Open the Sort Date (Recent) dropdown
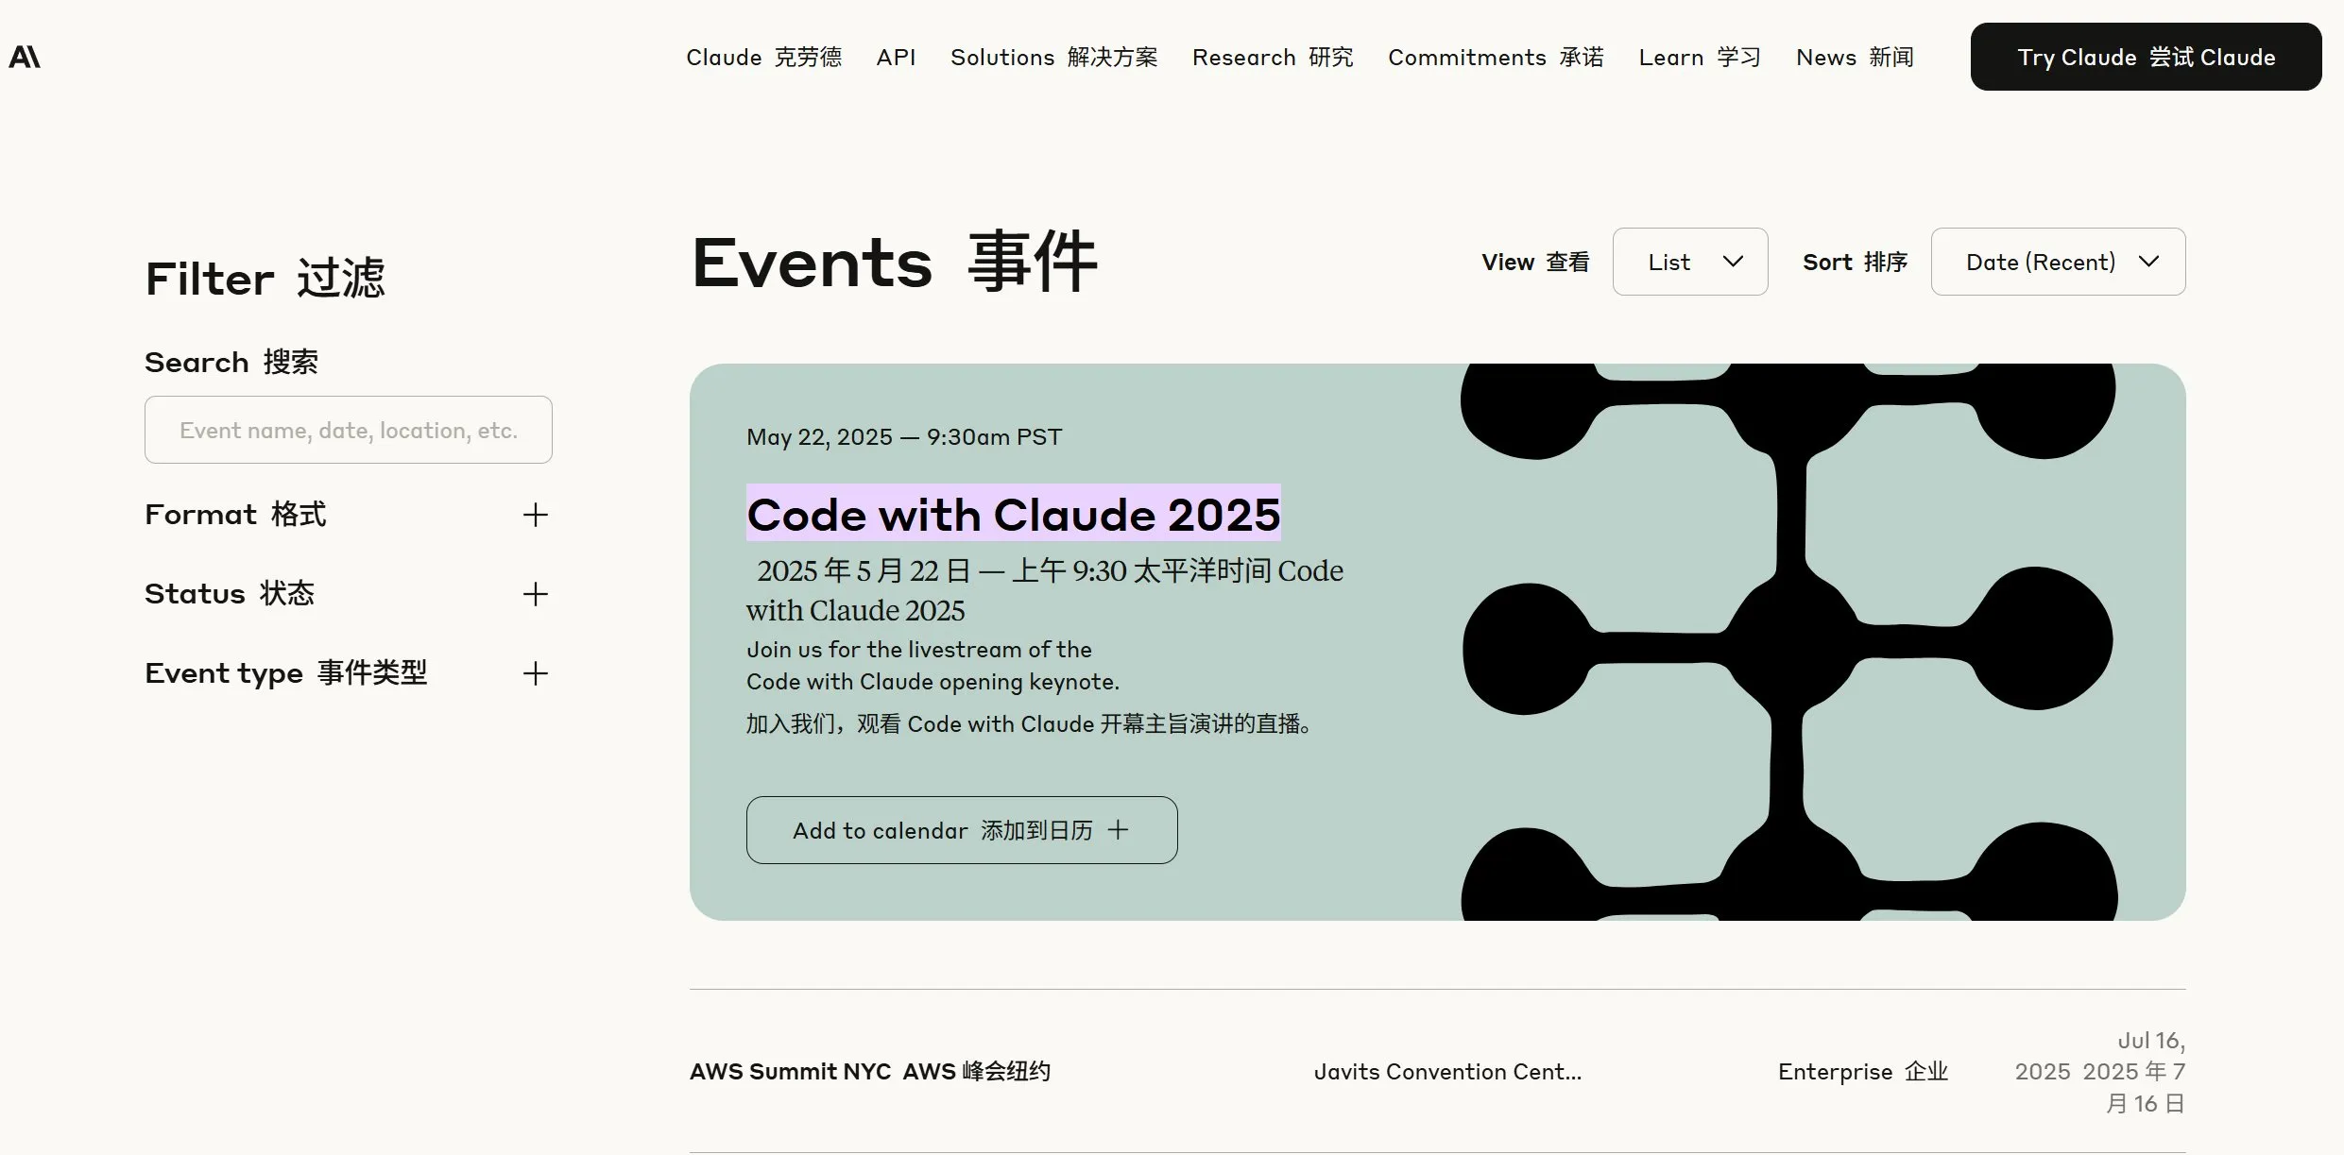Screen dimensions: 2344x1155 (2058, 262)
